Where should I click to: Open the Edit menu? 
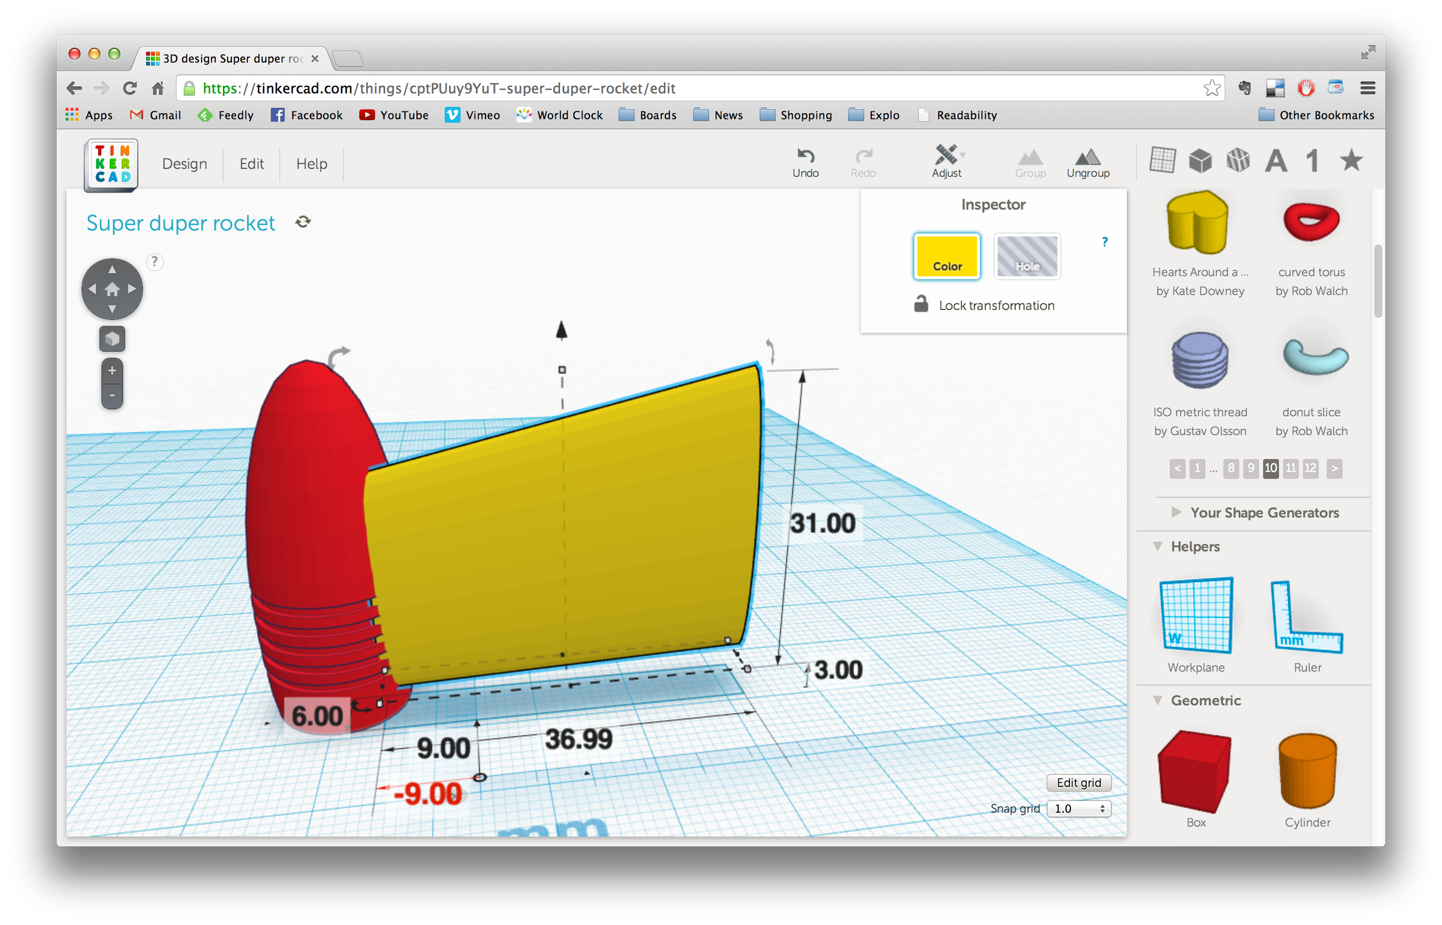pyautogui.click(x=251, y=163)
